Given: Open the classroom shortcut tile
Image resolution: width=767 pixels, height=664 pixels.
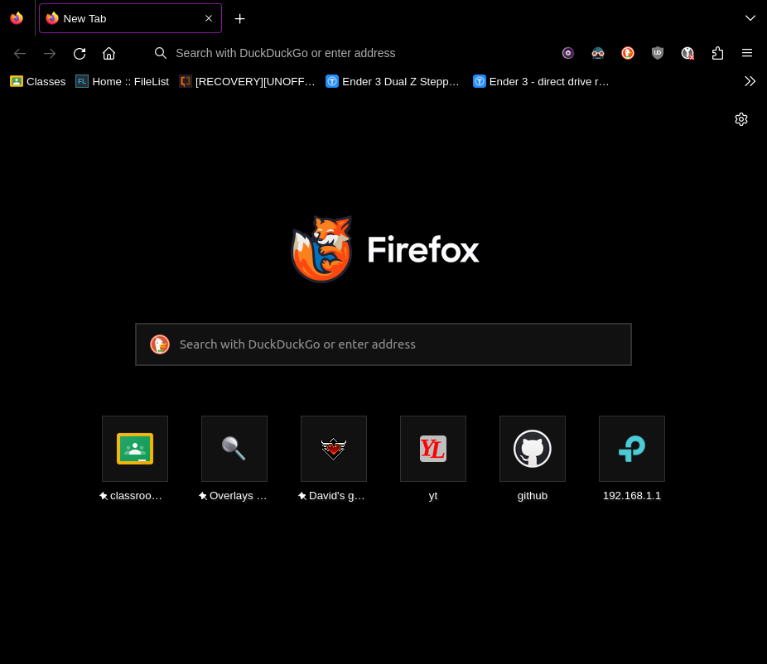Looking at the screenshot, I should tap(135, 449).
